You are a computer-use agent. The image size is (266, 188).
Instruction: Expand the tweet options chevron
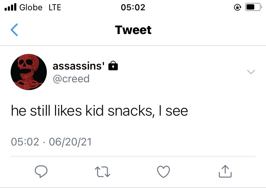(x=251, y=72)
